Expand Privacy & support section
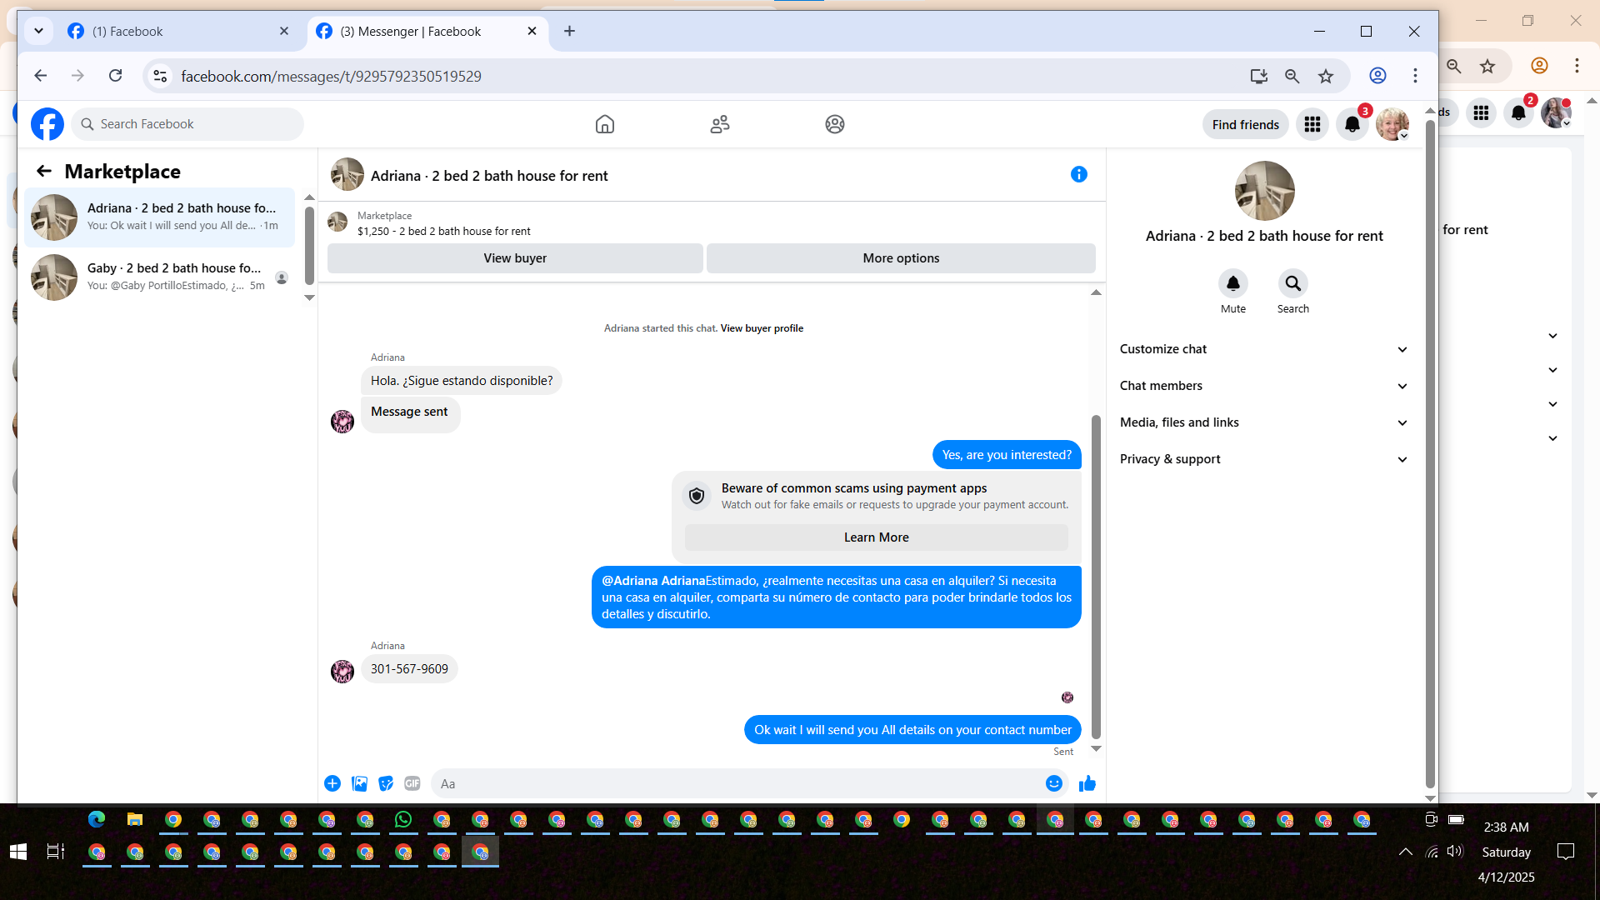Screen dimensions: 1600x900 click(x=1264, y=459)
